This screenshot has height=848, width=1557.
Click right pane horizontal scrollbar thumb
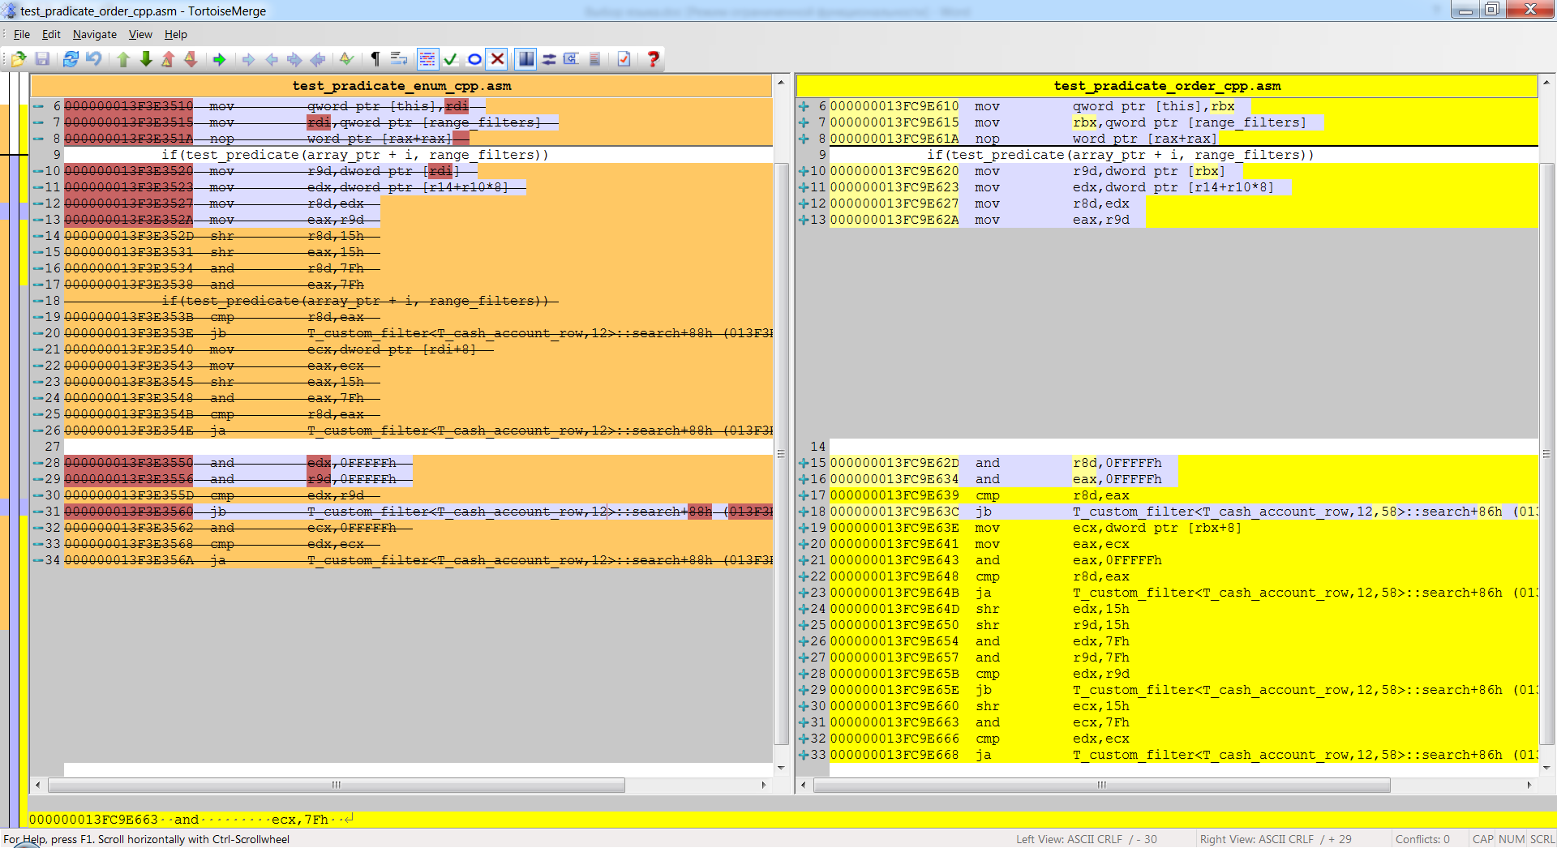1102,785
